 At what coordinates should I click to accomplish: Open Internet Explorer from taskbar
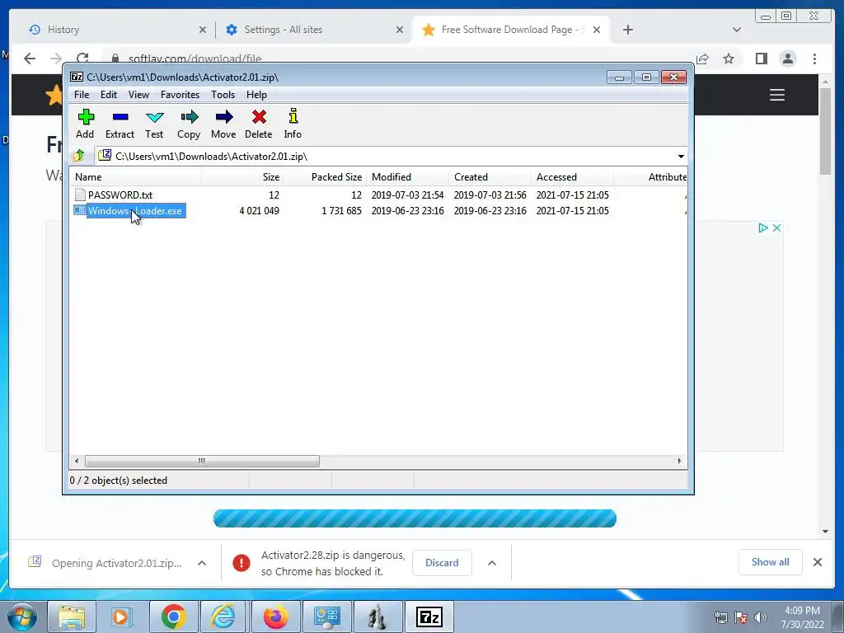223,617
